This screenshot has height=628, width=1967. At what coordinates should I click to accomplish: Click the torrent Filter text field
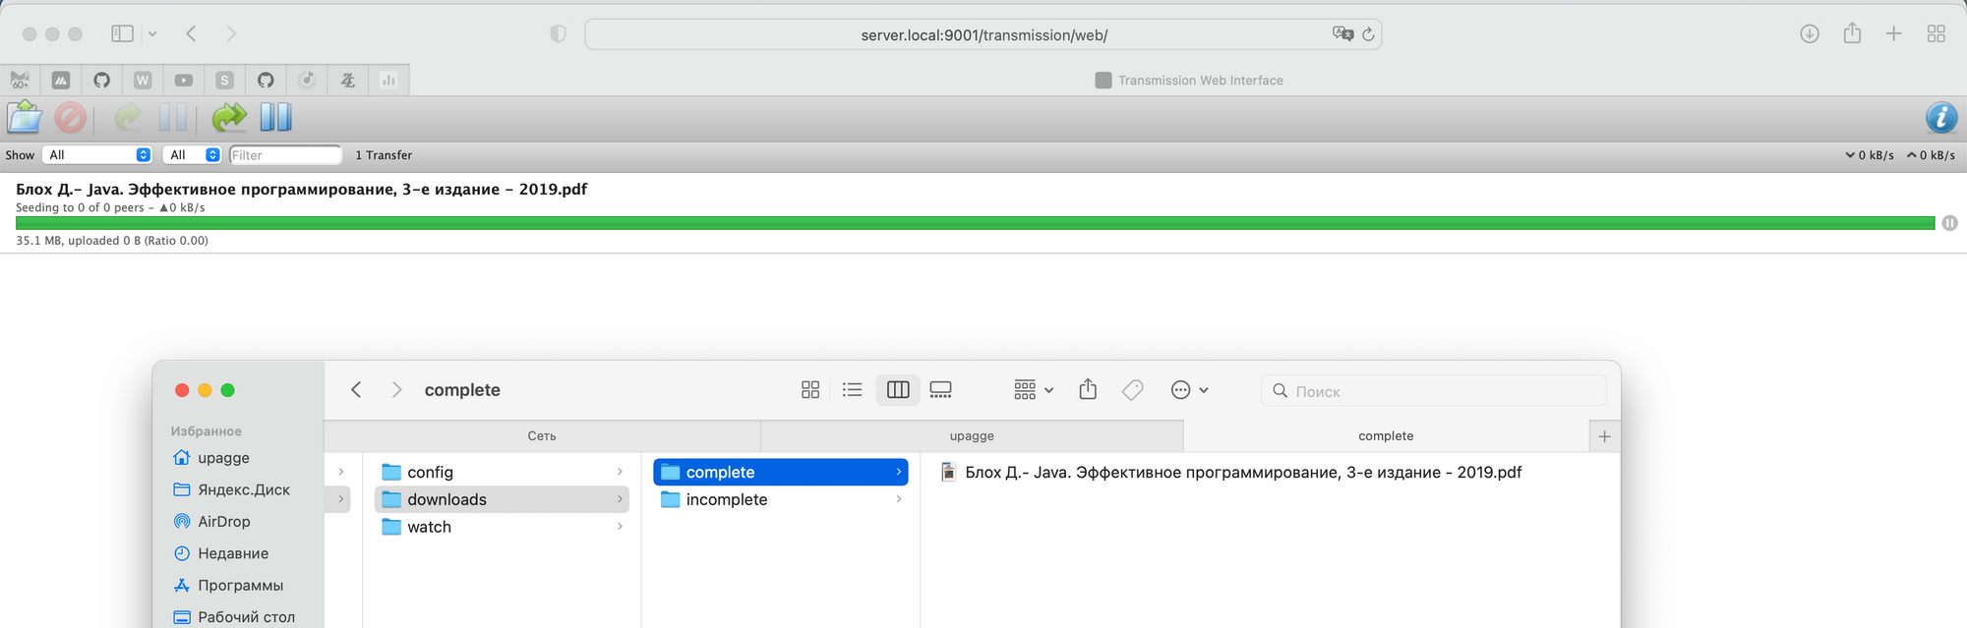click(285, 155)
